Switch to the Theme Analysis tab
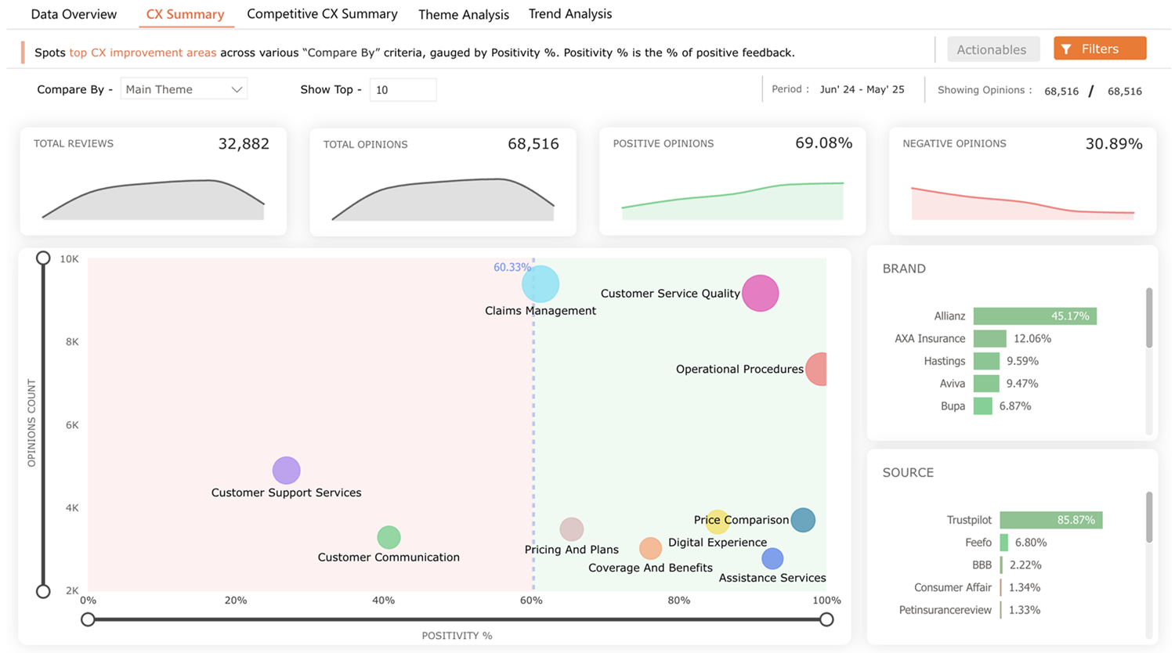1175x653 pixels. pos(464,15)
